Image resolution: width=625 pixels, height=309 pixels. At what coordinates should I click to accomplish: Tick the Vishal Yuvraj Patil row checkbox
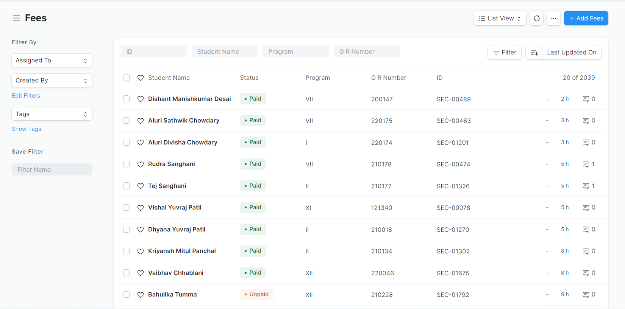pyautogui.click(x=127, y=208)
